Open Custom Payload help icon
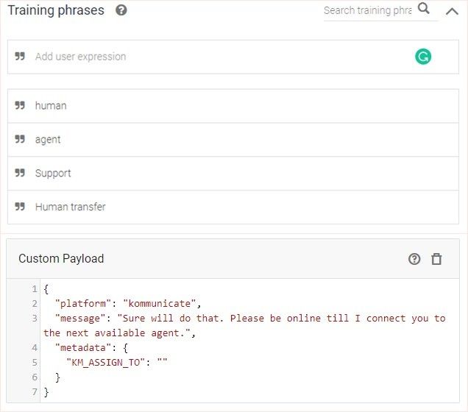 pos(414,259)
